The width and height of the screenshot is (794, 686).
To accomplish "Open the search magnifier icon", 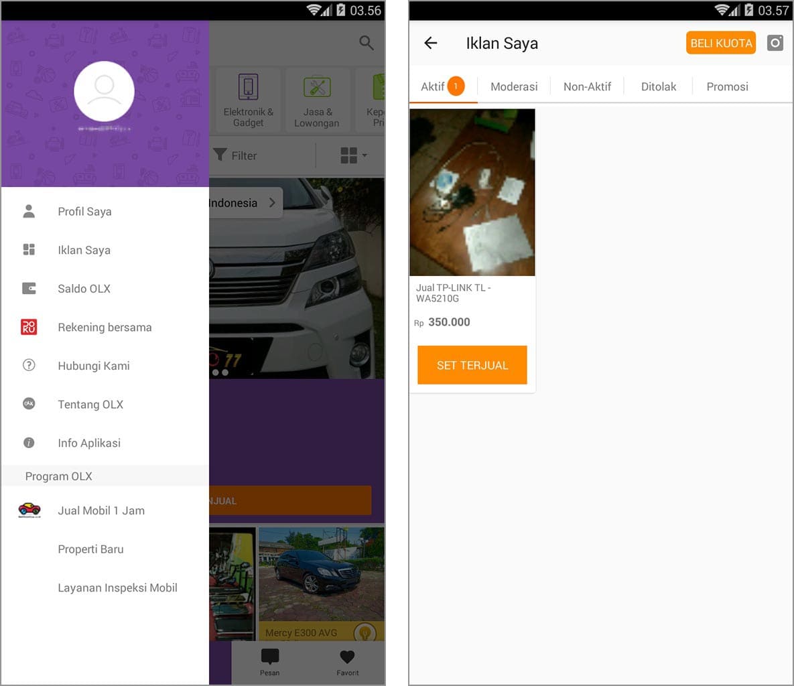I will 366,42.
